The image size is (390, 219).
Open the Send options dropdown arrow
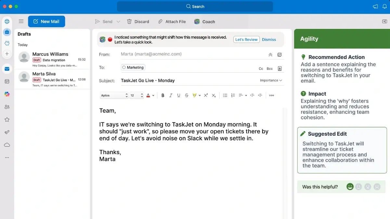(118, 22)
